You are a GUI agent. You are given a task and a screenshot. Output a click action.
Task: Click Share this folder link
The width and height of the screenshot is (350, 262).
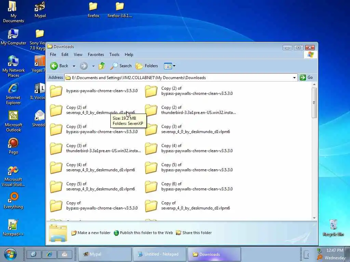(194, 233)
